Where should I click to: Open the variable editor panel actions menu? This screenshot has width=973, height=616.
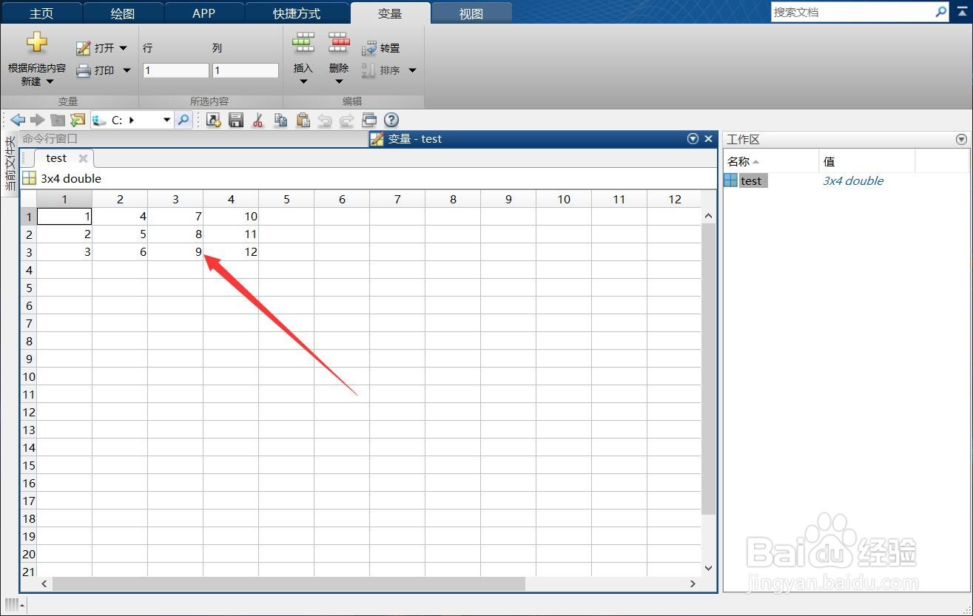(x=693, y=138)
